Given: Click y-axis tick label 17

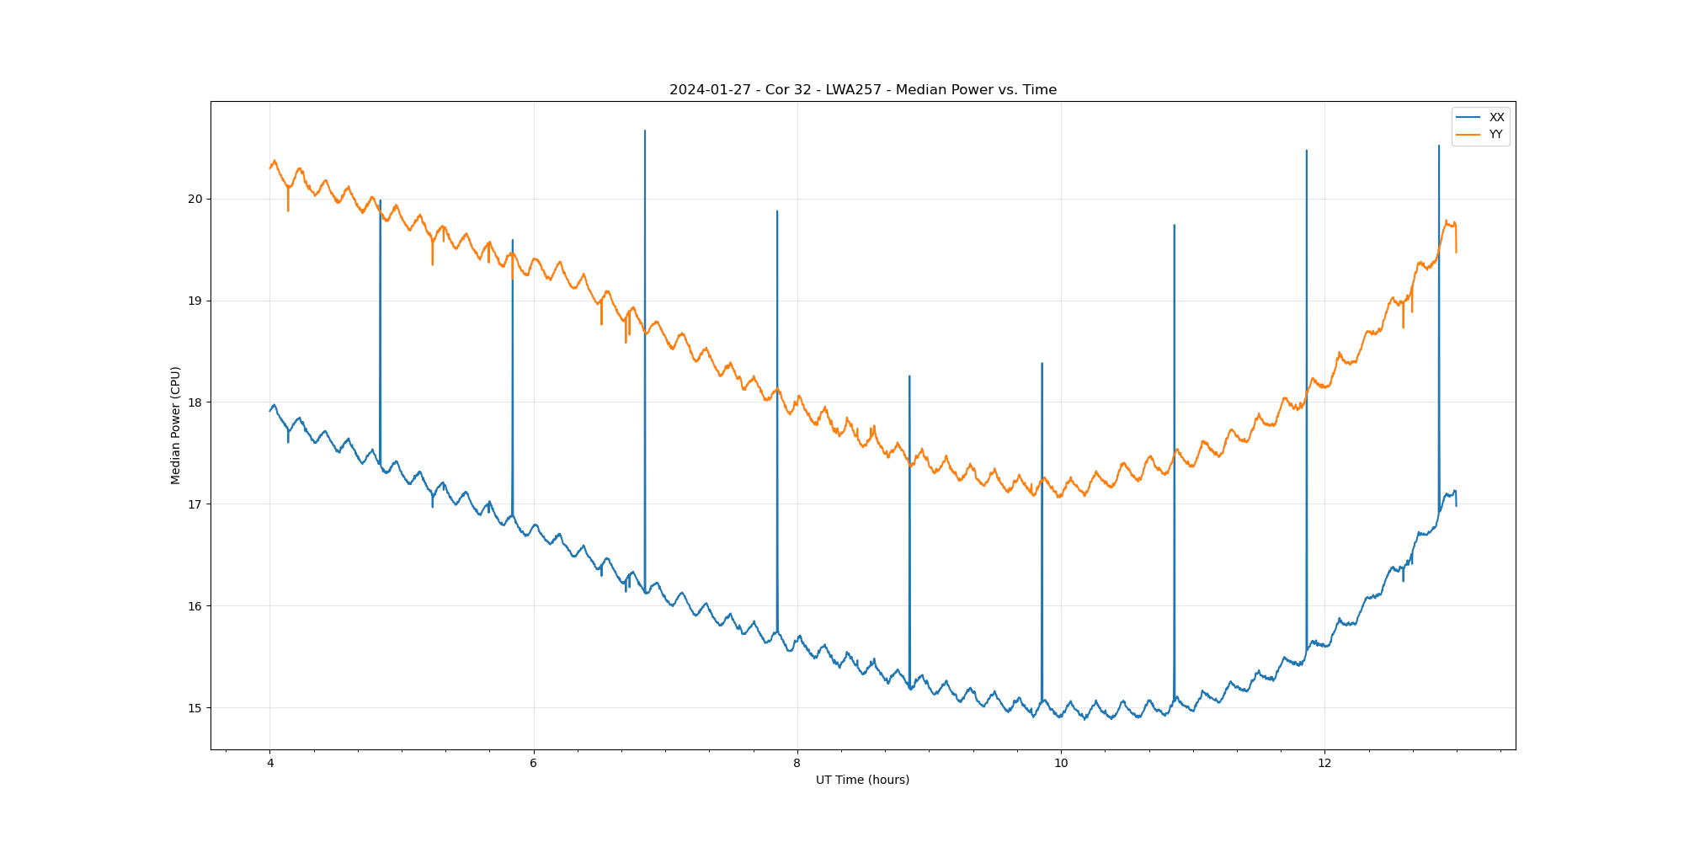Looking at the screenshot, I should pos(195,504).
